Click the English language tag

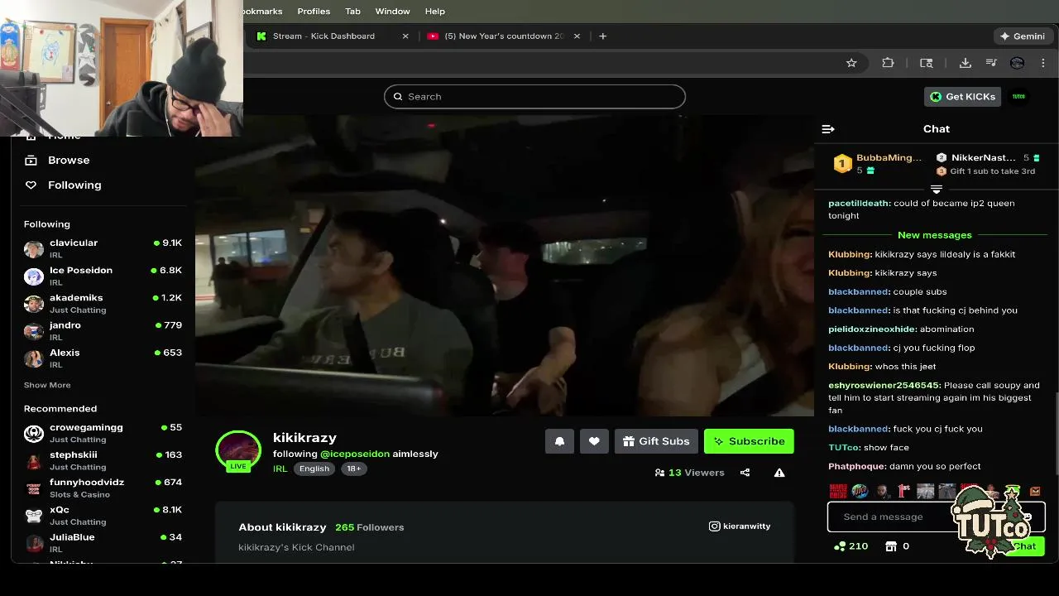click(x=314, y=469)
